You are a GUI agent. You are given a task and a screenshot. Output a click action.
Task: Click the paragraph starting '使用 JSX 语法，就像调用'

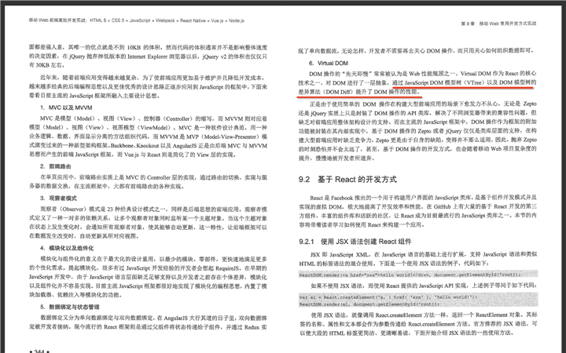tap(418, 324)
